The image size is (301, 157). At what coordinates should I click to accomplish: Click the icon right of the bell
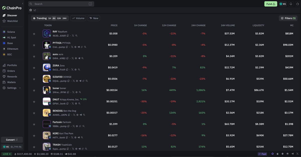click(x=298, y=4)
